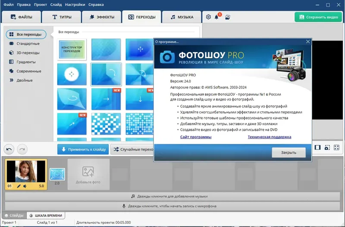Pick the selected clockwise rotation transition
The width and height of the screenshot is (345, 227).
tap(106, 74)
